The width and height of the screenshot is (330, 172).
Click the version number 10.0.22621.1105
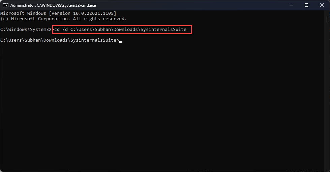[x=93, y=13]
